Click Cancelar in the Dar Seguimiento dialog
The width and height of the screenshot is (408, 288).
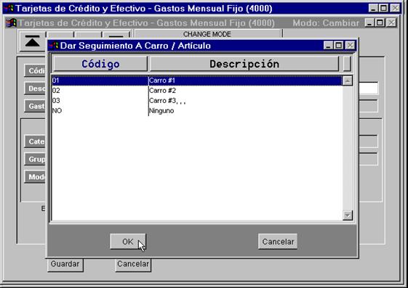[x=278, y=242]
